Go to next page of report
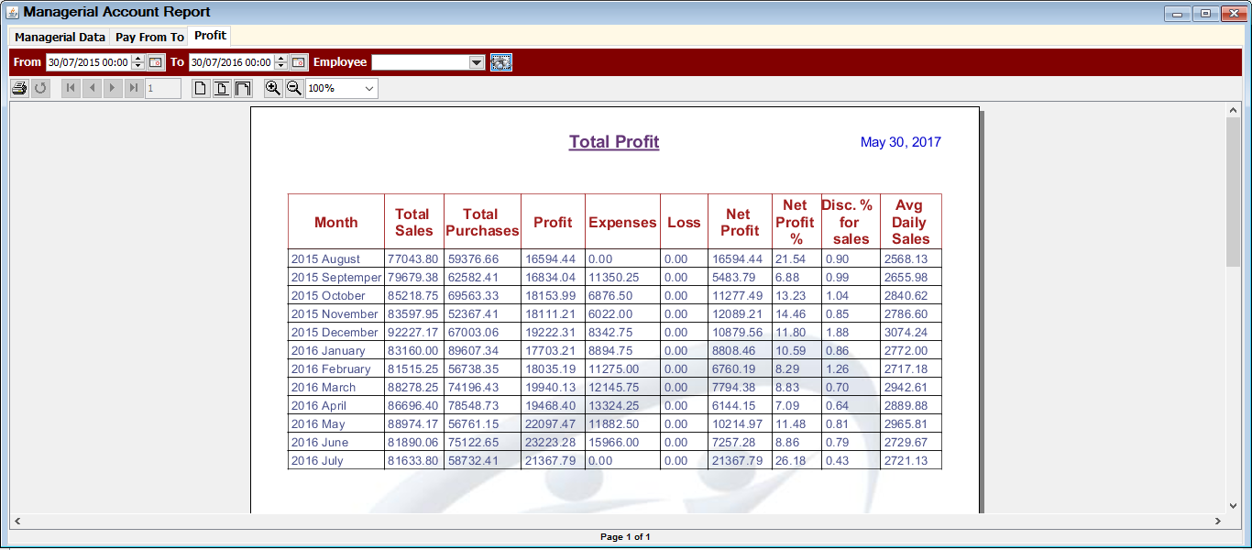 tap(113, 88)
